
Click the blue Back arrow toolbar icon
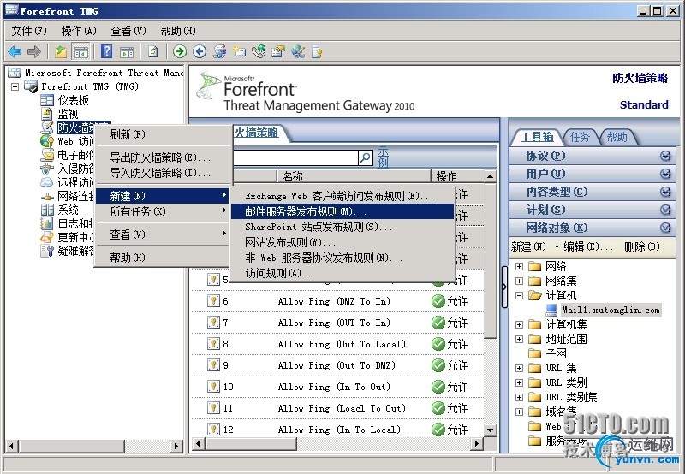[15, 52]
